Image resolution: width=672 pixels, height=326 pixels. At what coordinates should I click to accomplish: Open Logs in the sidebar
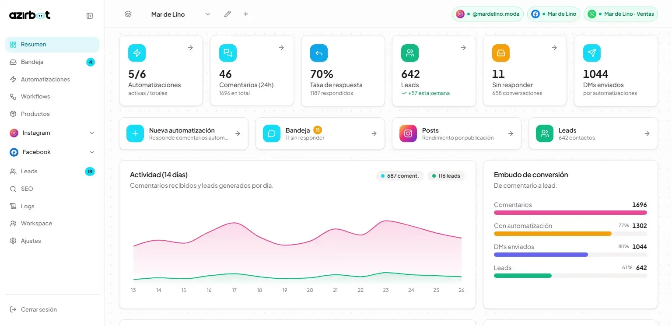coord(52,207)
